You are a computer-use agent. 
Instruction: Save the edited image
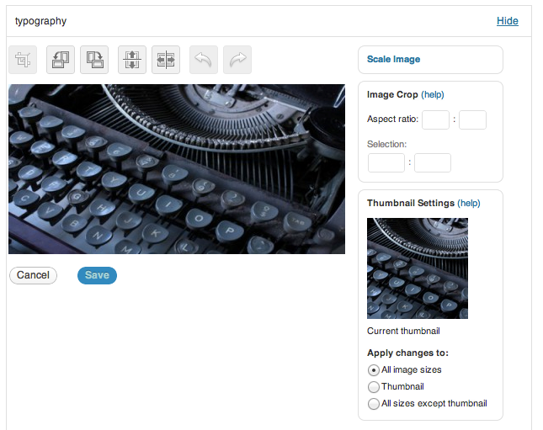click(97, 275)
